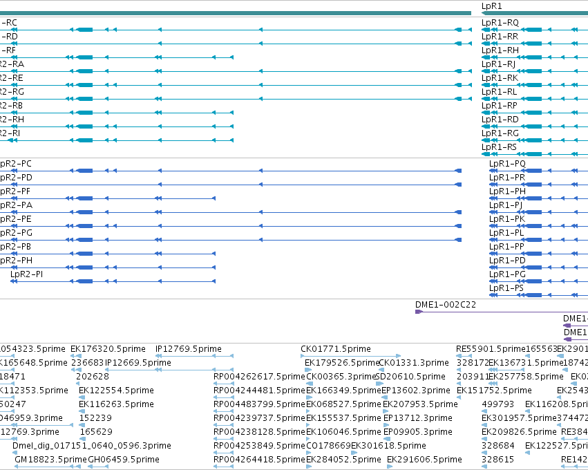Click the LpR1-RR transcript label
Viewport: 588px width, 470px height.
pos(500,37)
